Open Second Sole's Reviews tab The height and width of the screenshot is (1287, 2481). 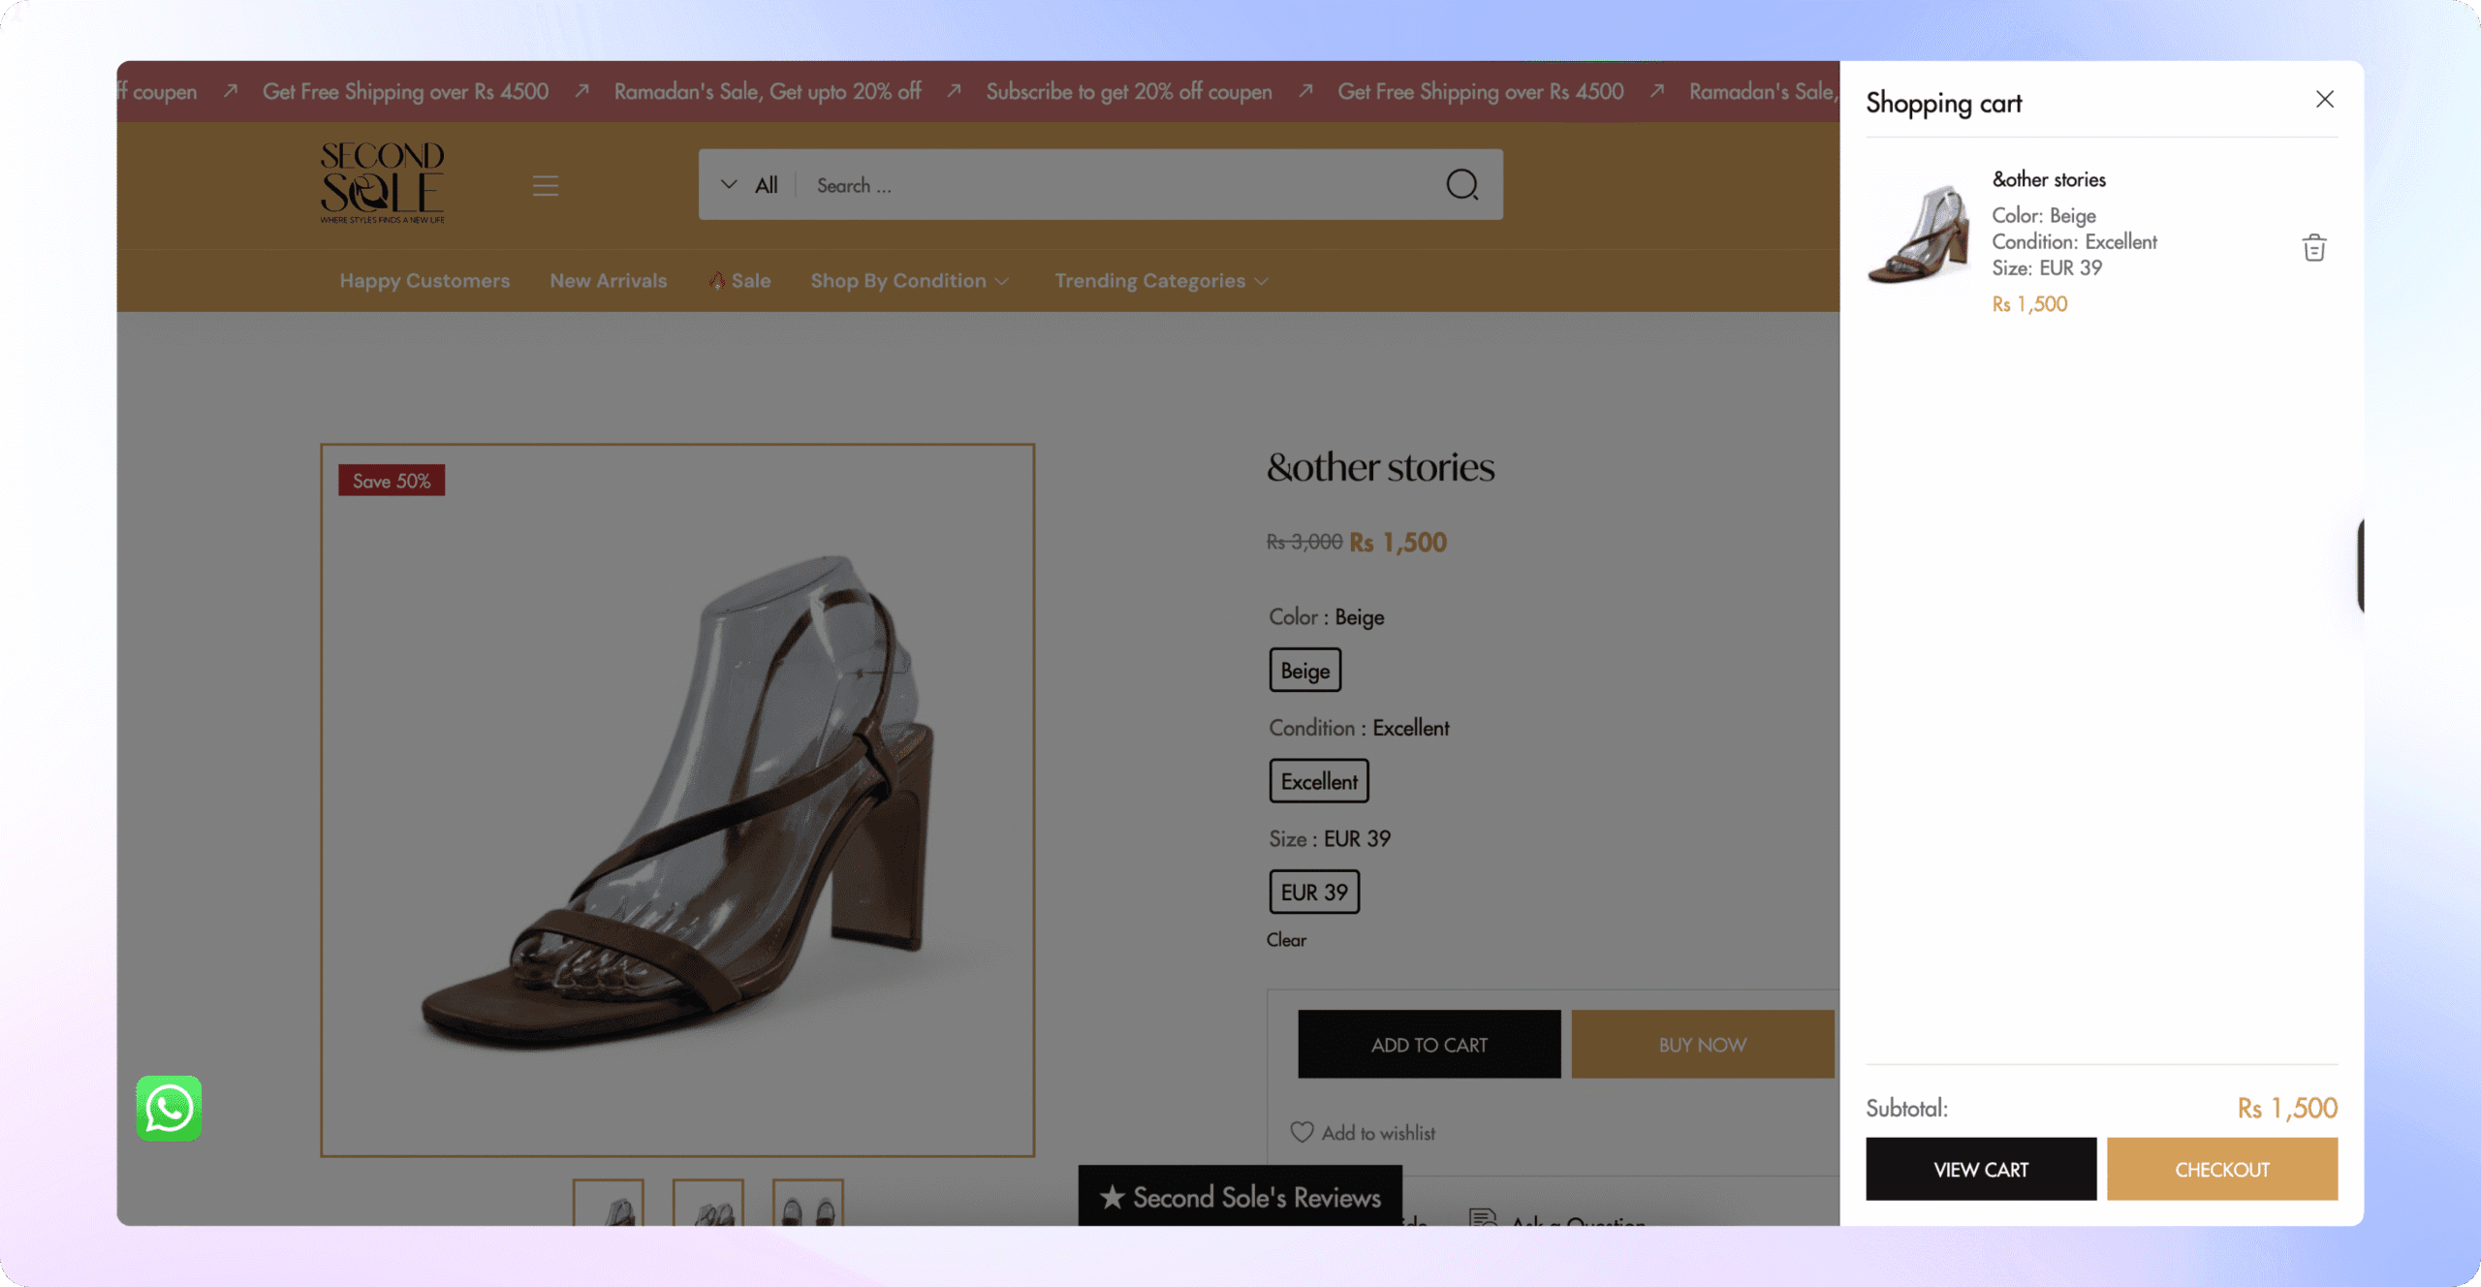pos(1240,1196)
